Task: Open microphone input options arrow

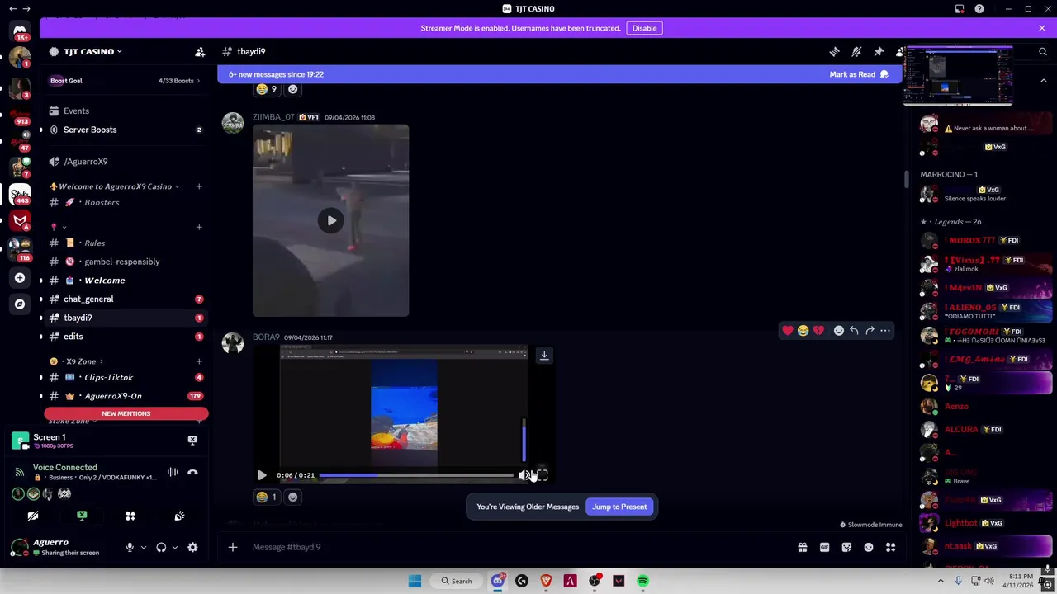Action: (x=143, y=547)
